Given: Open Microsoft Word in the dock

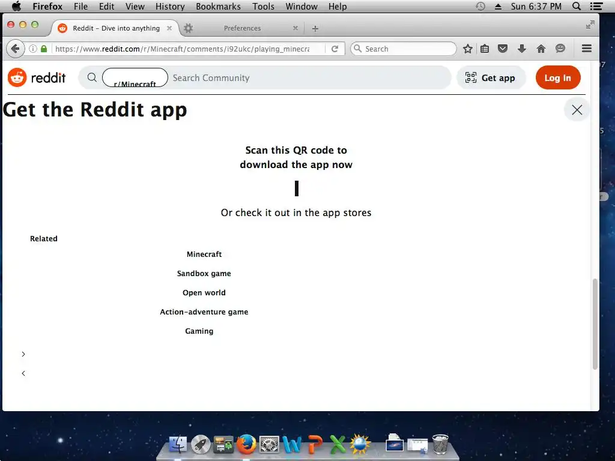Looking at the screenshot, I should [x=292, y=445].
